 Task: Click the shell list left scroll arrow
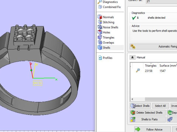point(132,99)
